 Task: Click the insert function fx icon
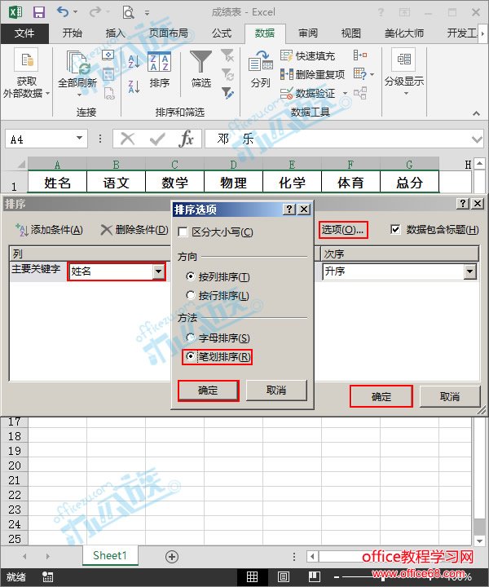(x=187, y=139)
